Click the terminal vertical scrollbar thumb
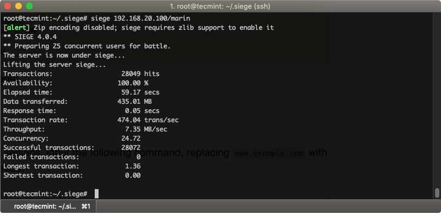 (x=437, y=193)
